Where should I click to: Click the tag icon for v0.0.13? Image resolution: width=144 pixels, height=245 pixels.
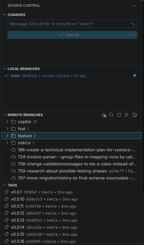(6, 220)
